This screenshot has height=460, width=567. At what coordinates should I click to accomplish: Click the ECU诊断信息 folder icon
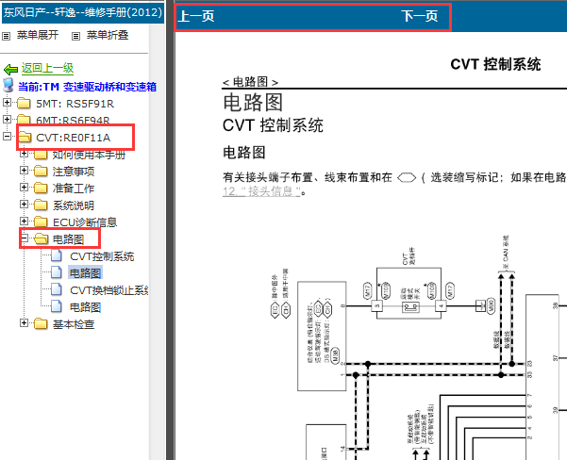[41, 222]
